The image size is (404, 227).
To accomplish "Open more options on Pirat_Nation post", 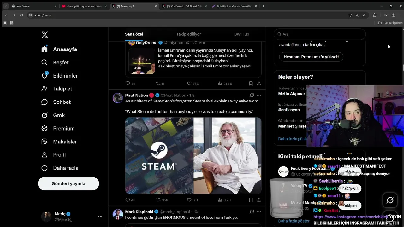I will [259, 95].
